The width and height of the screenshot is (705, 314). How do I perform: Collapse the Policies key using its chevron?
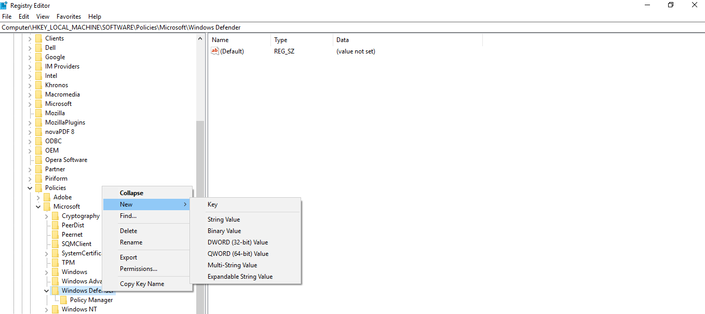(30, 187)
